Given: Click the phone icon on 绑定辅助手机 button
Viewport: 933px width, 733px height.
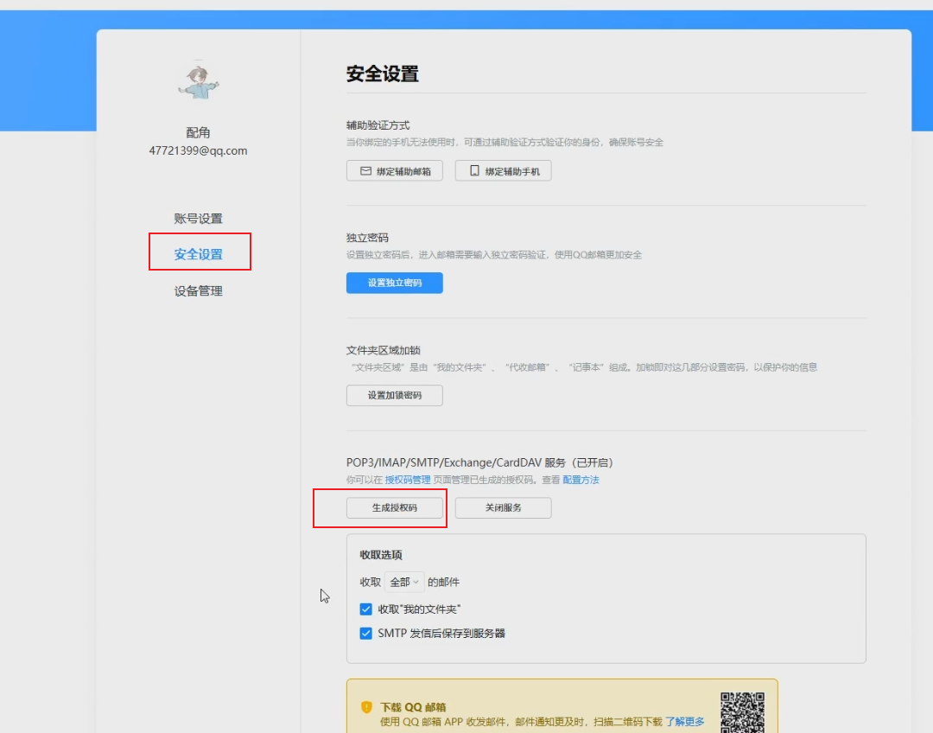Looking at the screenshot, I should click(474, 170).
